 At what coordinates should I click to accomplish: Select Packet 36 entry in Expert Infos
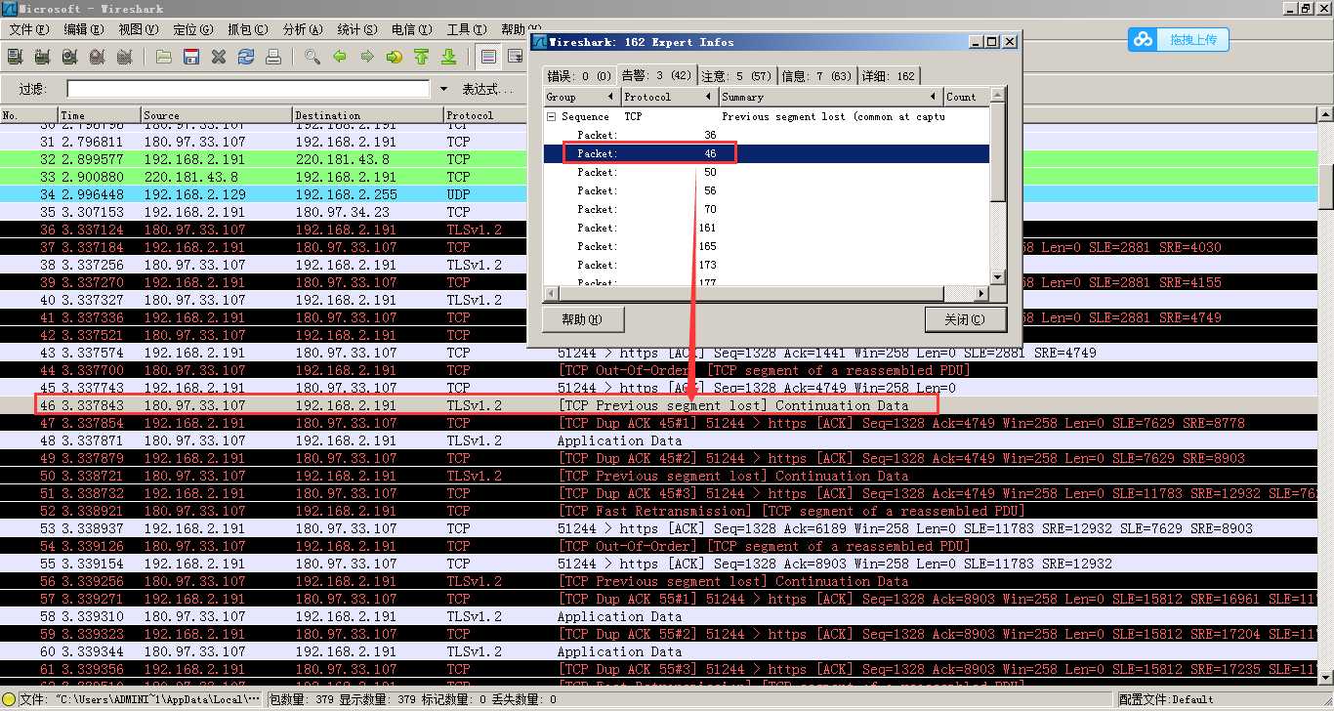click(767, 135)
